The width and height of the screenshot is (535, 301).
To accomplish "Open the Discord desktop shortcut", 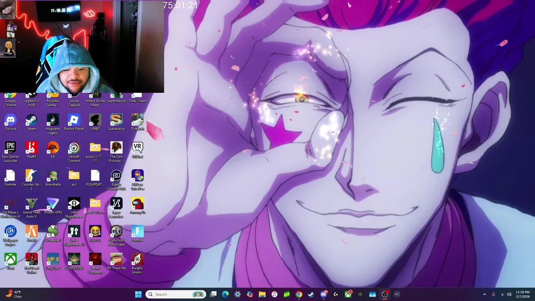I will [x=10, y=122].
